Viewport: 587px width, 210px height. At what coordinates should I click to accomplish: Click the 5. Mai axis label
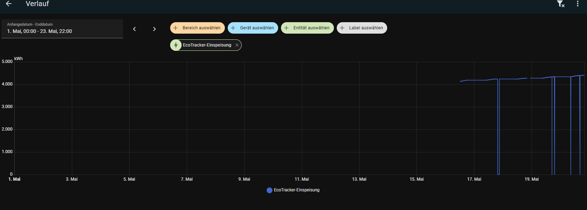129,179
